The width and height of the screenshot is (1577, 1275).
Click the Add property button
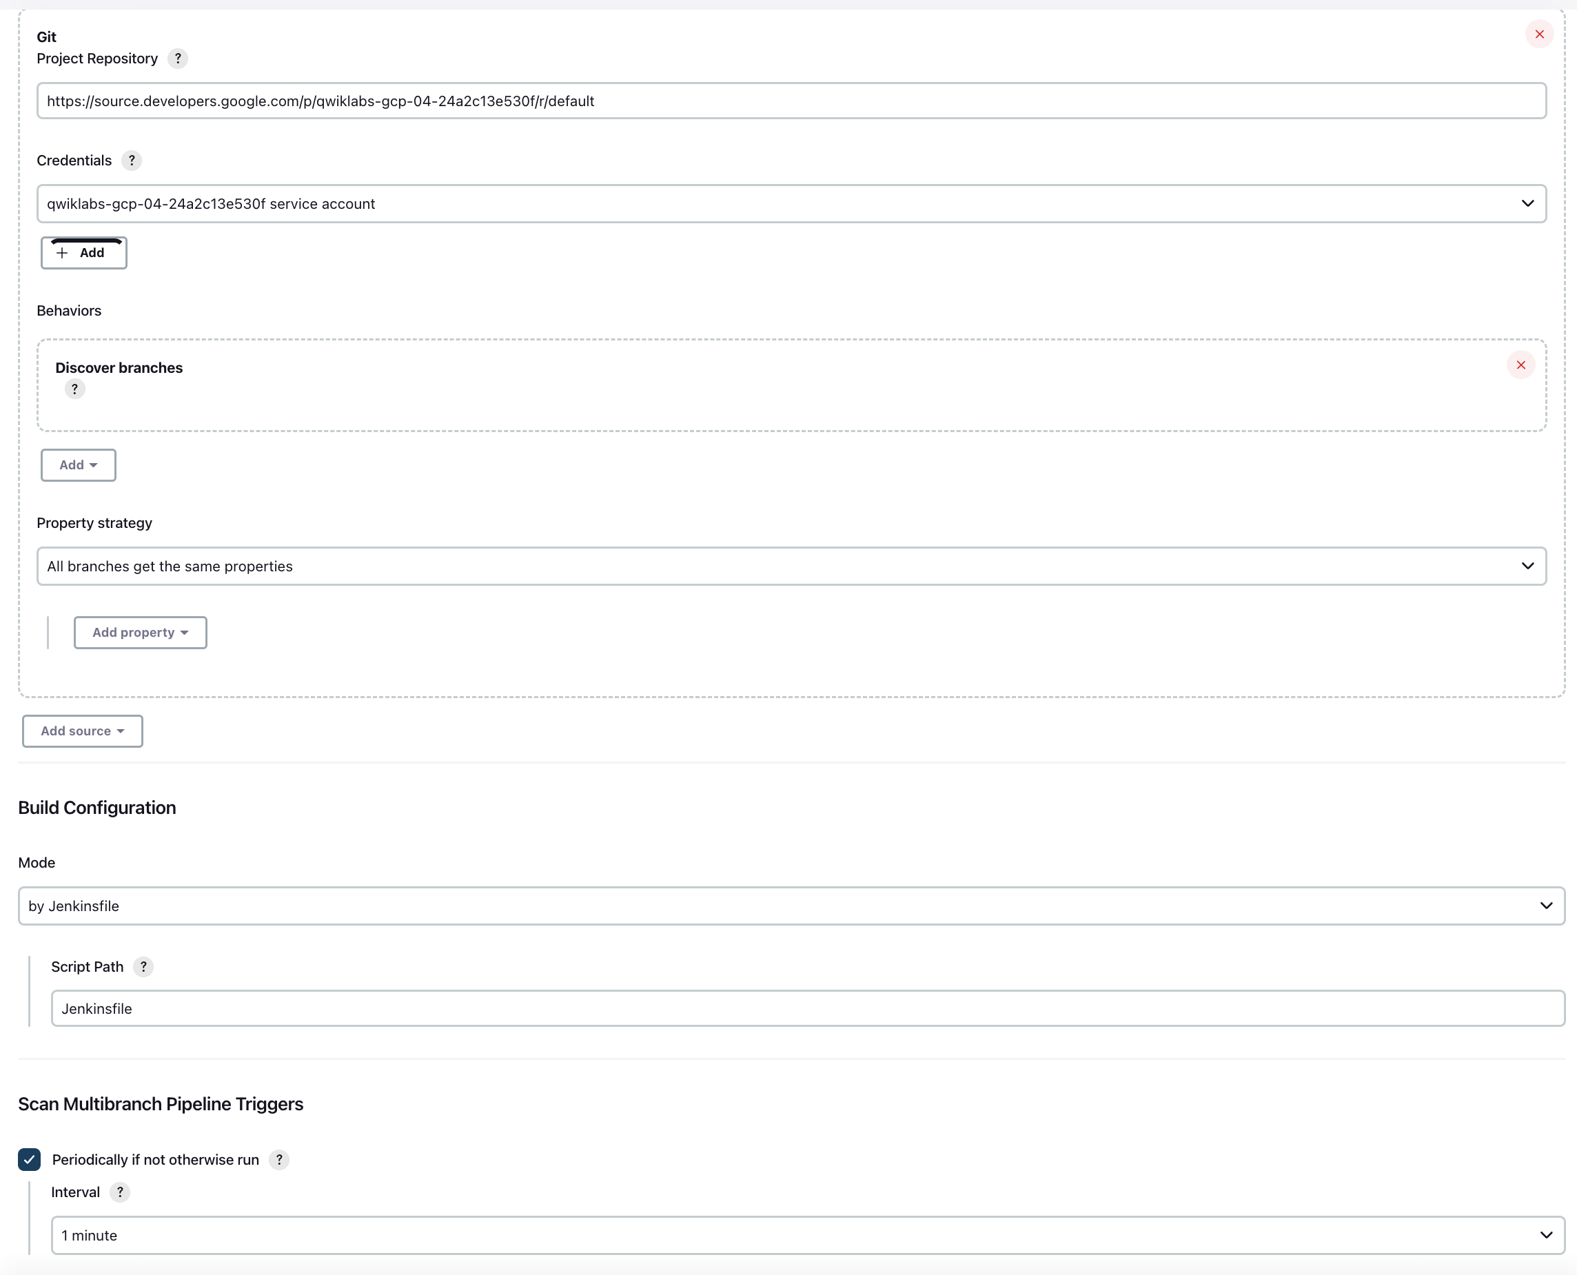(139, 633)
